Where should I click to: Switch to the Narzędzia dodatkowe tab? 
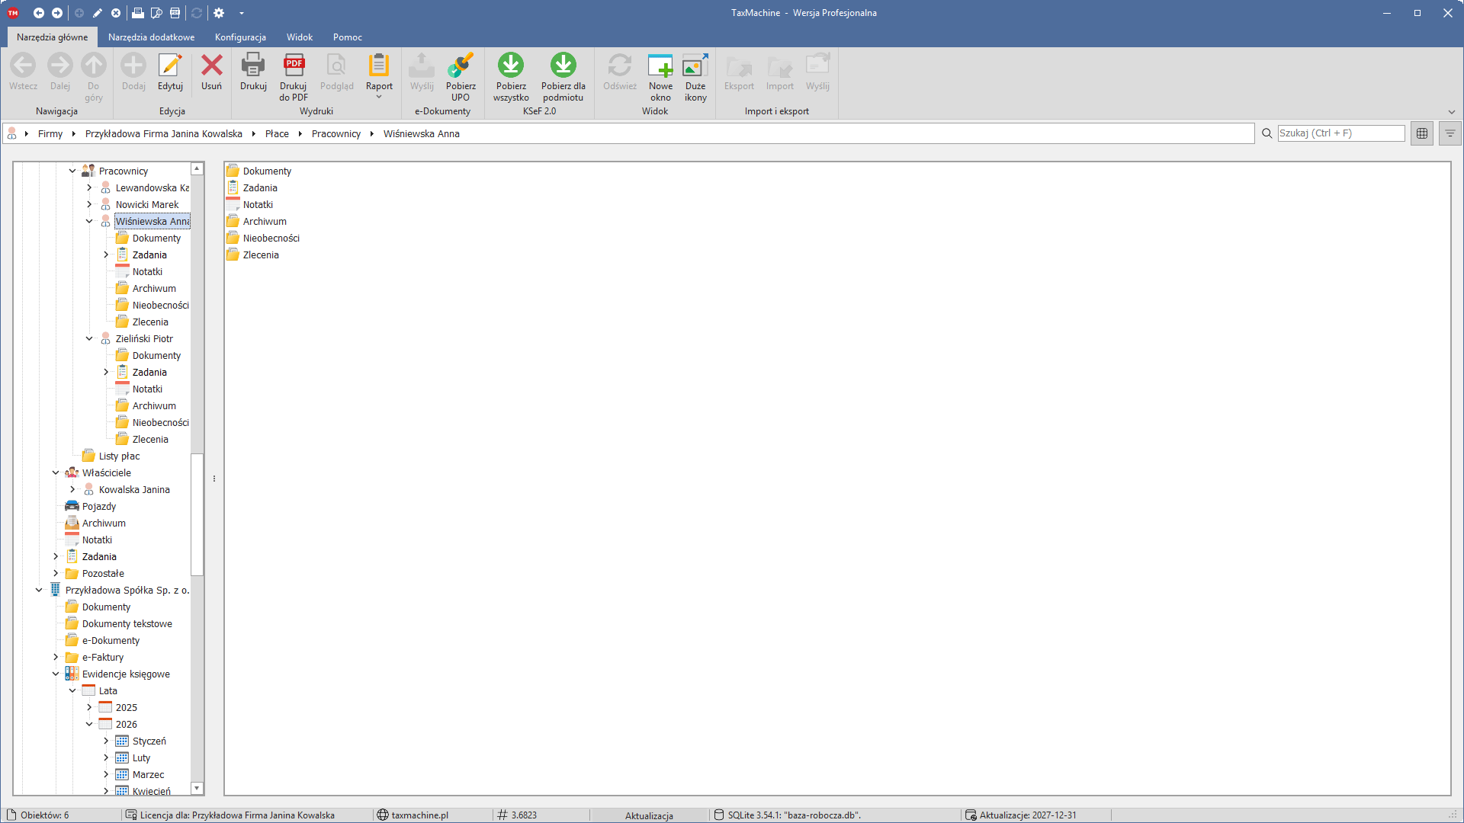click(151, 37)
